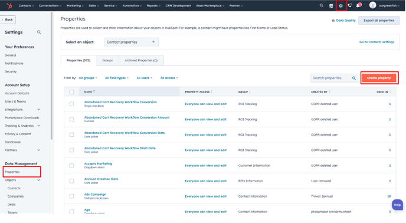Check Abandoned Cart Recovery Workflow Conversion Amount row
This screenshot has width=406, height=223.
pos(72,119)
